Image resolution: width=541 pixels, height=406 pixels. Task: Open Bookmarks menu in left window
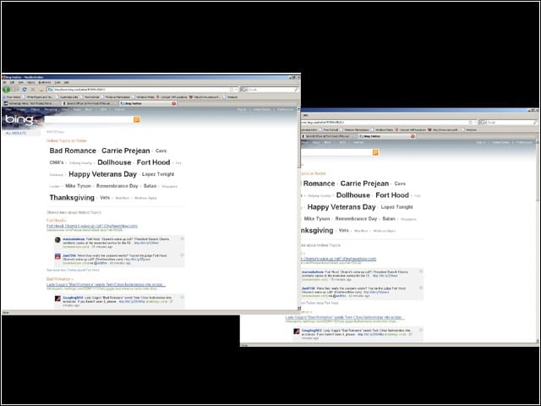point(45,83)
